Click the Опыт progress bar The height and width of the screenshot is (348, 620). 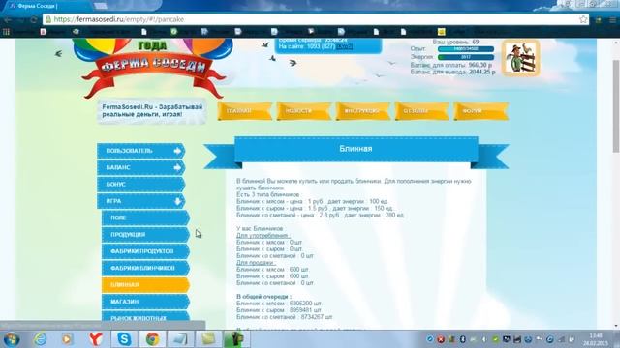[x=466, y=49]
